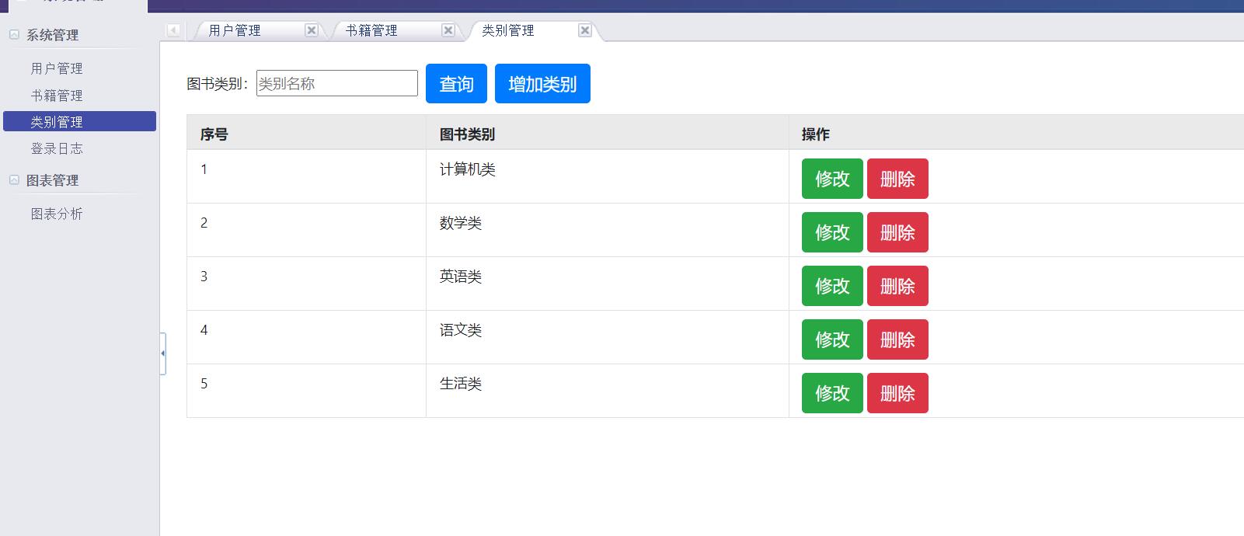Screen dimensions: 1244x536
Task: Click the 序号 column header
Action: pos(306,133)
